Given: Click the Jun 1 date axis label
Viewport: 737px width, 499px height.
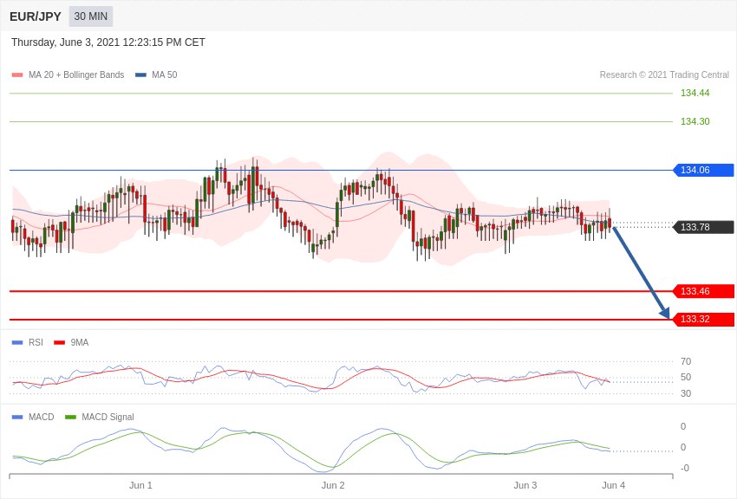Looking at the screenshot, I should [x=140, y=485].
